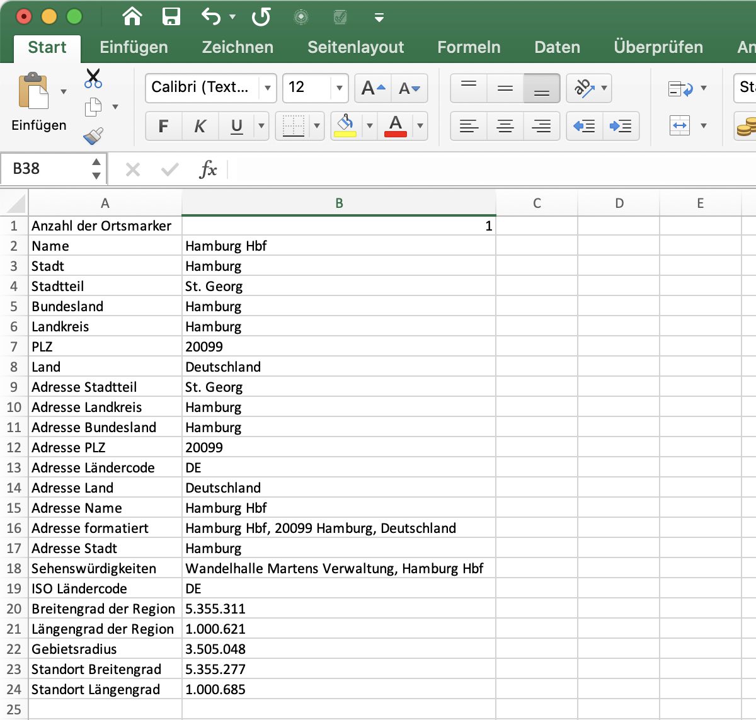Image resolution: width=756 pixels, height=720 pixels.
Task: Select column D by its header
Action: [x=619, y=203]
